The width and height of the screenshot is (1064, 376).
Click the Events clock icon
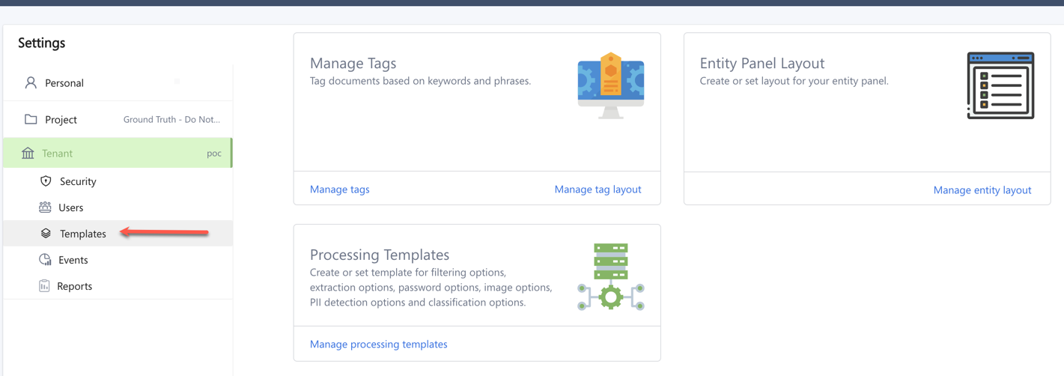click(x=45, y=260)
